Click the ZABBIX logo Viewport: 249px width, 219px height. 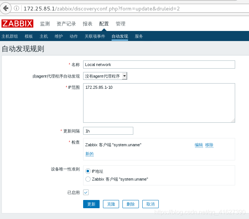pos(18,24)
